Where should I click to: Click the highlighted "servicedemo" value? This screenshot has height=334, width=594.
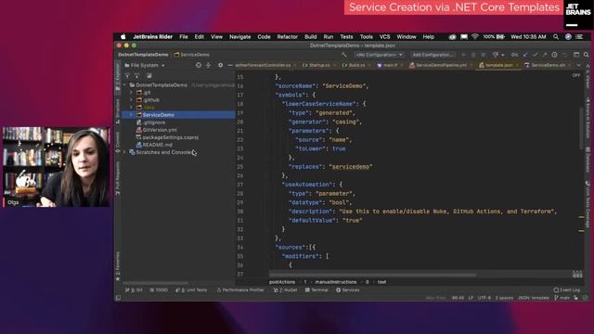click(x=351, y=167)
